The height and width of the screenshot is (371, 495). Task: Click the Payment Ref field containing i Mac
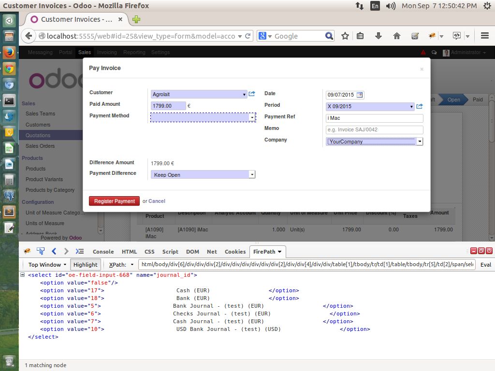click(x=375, y=118)
